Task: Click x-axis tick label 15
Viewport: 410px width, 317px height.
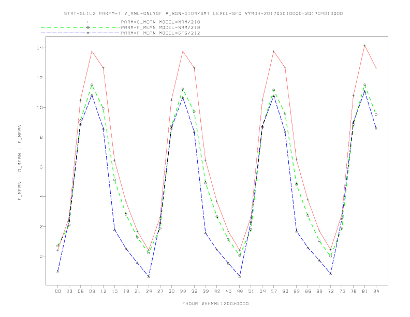Action: [114, 291]
